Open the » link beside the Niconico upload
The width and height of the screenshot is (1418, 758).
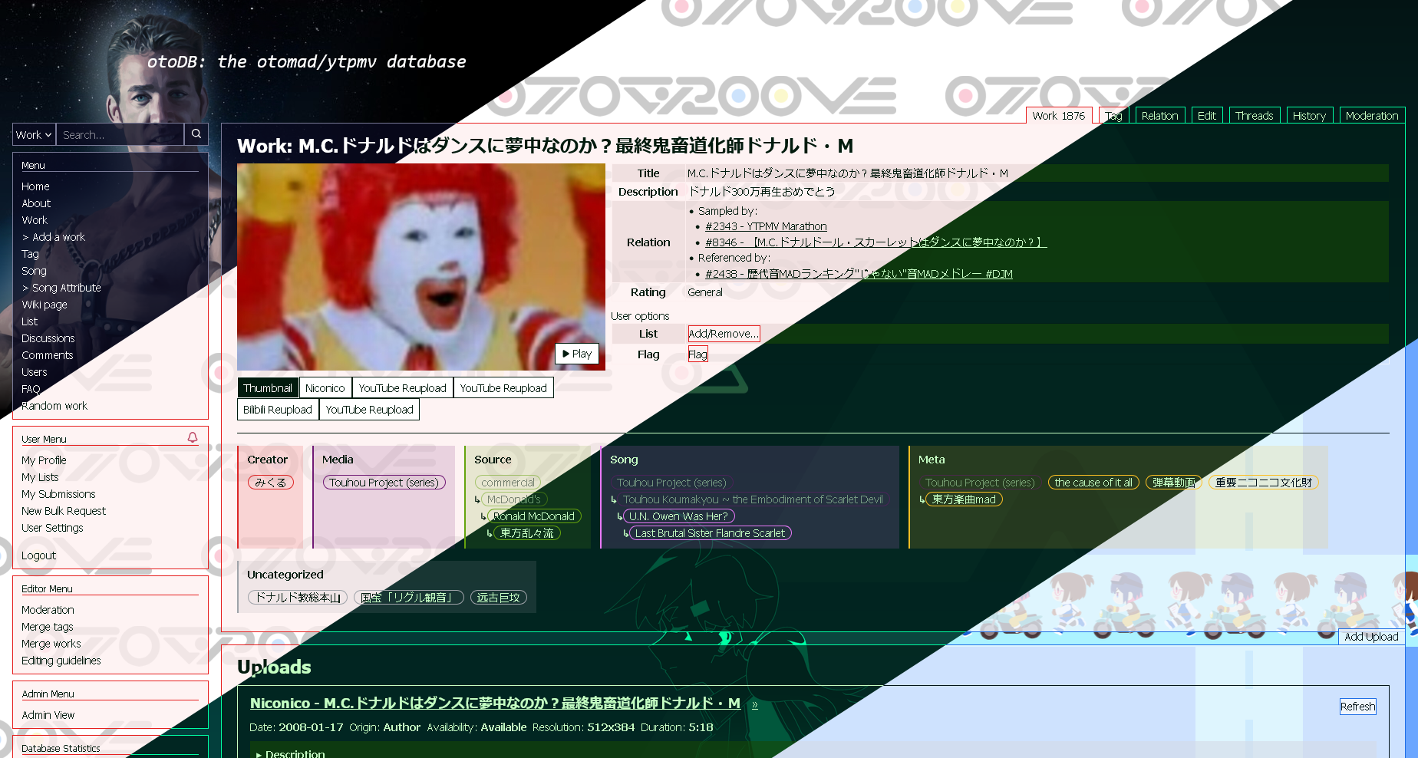[754, 704]
